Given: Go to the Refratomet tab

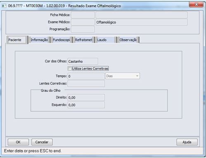Looking at the screenshot, I should (83, 40).
